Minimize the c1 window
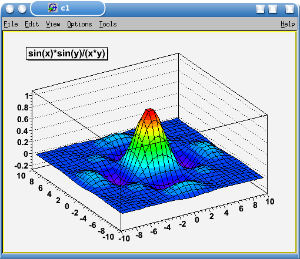The width and height of the screenshot is (300, 259). point(260,9)
